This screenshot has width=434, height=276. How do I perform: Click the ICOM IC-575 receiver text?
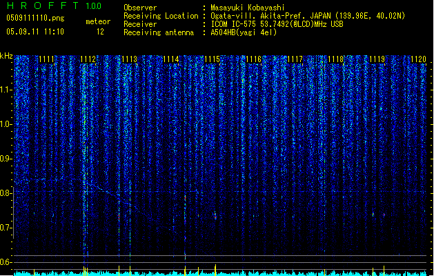tap(277, 24)
